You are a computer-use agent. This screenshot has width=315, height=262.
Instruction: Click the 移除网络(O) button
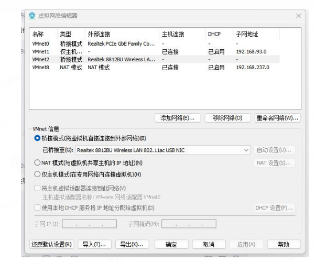click(x=227, y=118)
